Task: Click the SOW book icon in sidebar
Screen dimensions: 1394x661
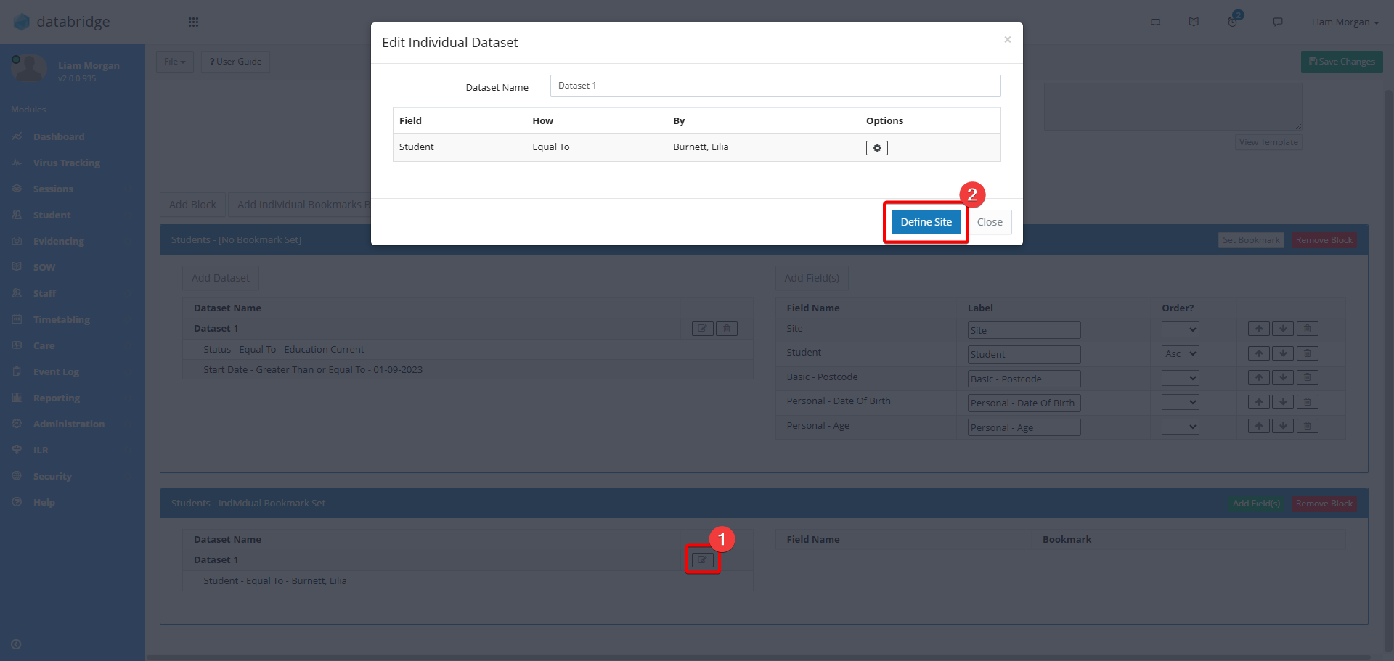Action: coord(17,267)
